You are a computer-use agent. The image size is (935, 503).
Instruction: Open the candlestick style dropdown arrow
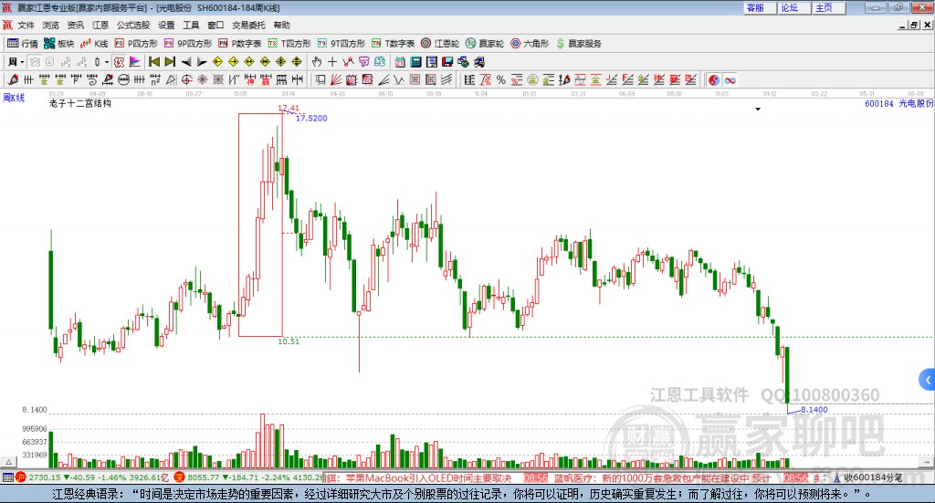point(107,62)
